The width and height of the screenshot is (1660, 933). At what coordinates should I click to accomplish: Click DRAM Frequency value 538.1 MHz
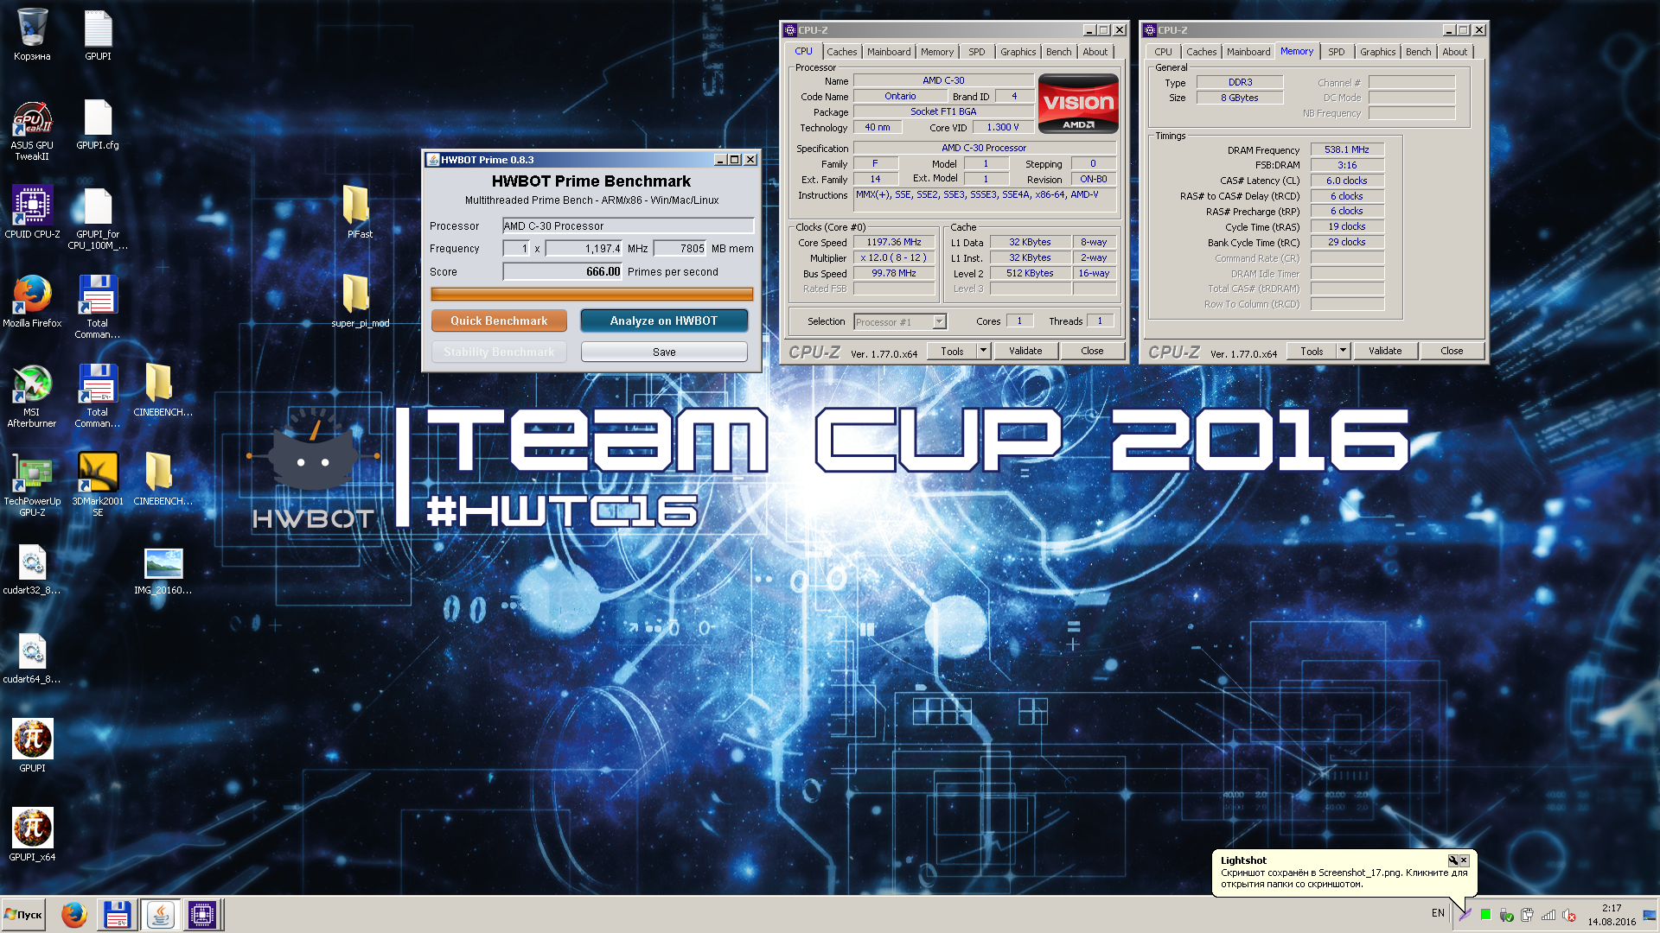click(1347, 149)
